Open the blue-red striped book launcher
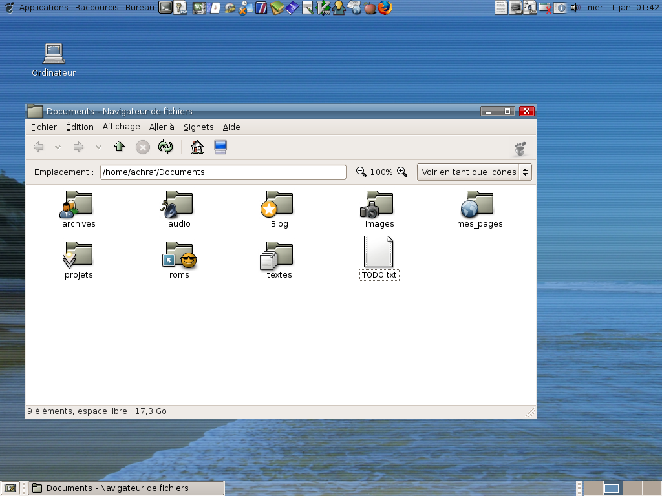The image size is (662, 496). (x=261, y=8)
